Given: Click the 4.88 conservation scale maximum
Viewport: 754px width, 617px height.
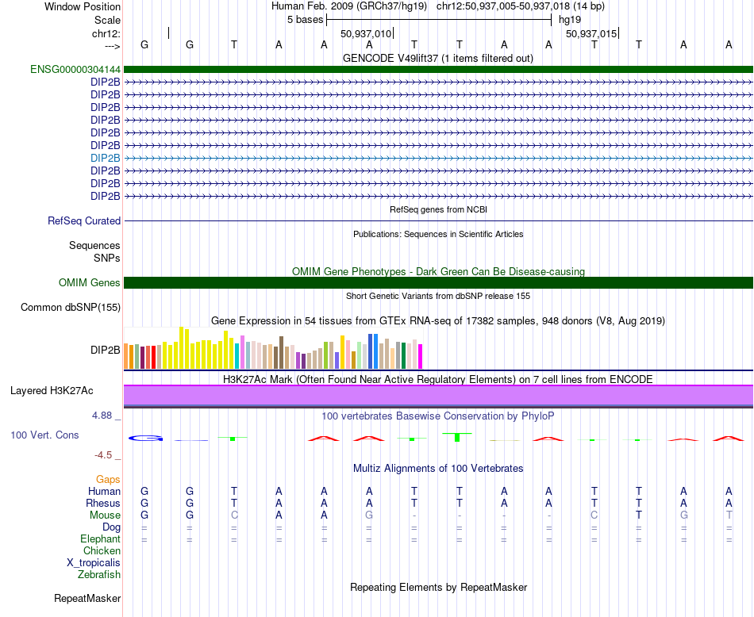Looking at the screenshot, I should click(x=102, y=416).
